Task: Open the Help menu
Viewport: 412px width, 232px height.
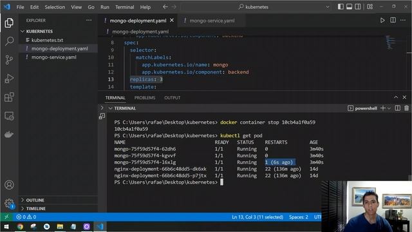Action: [x=145, y=7]
